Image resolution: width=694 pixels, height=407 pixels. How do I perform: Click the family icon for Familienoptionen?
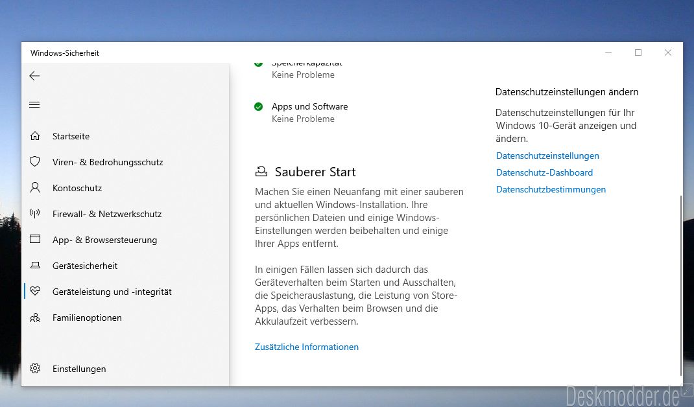point(35,318)
